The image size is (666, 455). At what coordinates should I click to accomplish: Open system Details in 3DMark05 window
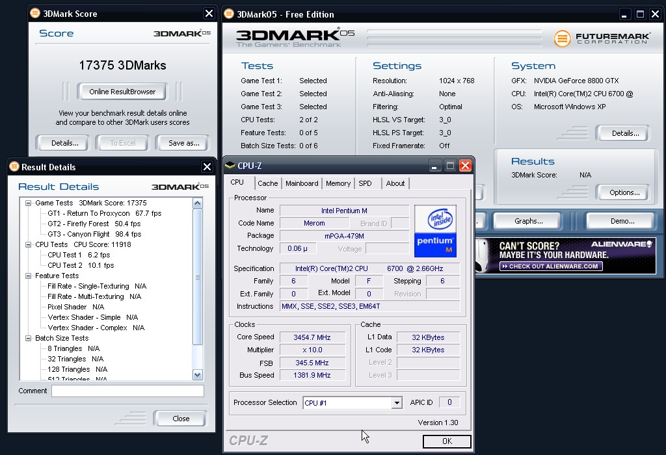click(624, 133)
